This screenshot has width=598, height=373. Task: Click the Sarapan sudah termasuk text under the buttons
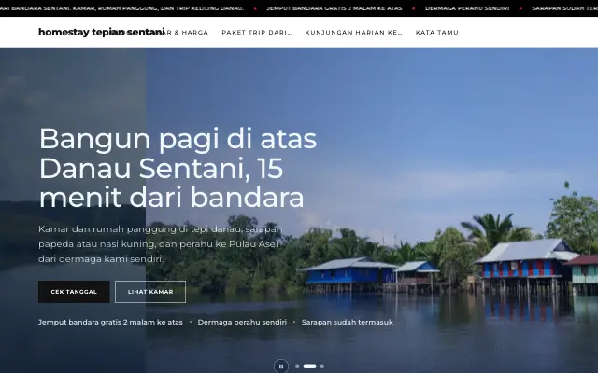pyautogui.click(x=347, y=322)
